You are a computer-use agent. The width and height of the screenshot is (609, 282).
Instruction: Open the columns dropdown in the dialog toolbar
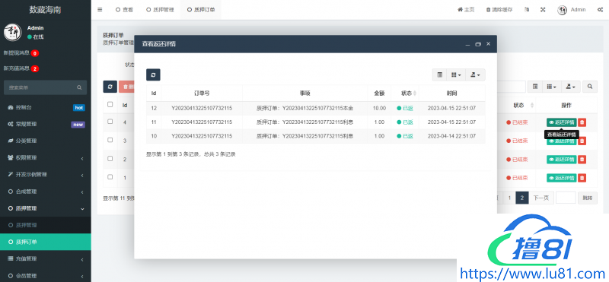click(456, 74)
